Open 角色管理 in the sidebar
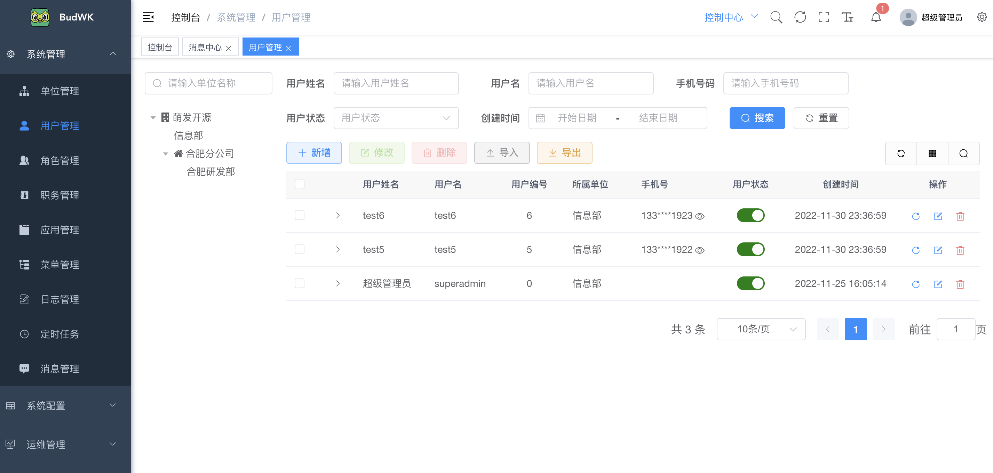The image size is (993, 473). pyautogui.click(x=65, y=160)
